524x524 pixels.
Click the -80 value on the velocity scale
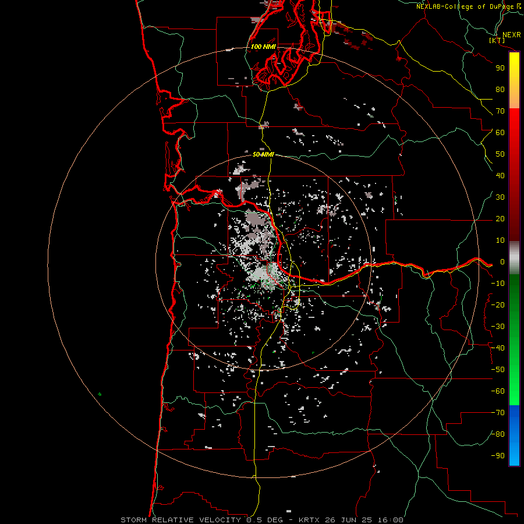point(498,434)
